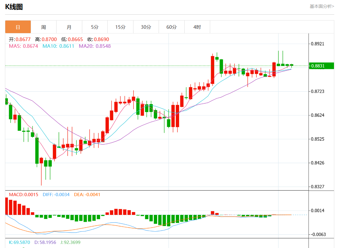Click the DIFF:-0.0034 label
341x248 pixels.
pyautogui.click(x=56, y=195)
